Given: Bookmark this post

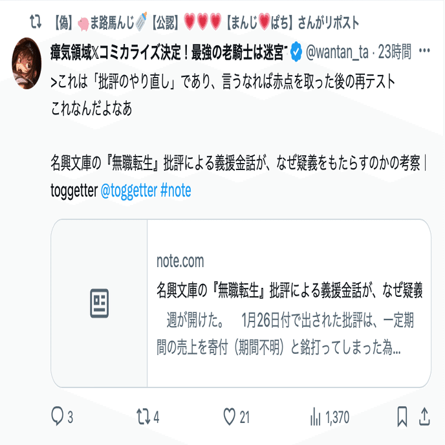Looking at the screenshot, I should pos(402,417).
